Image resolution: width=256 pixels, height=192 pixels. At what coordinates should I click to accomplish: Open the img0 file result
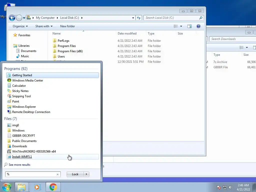[52, 125]
